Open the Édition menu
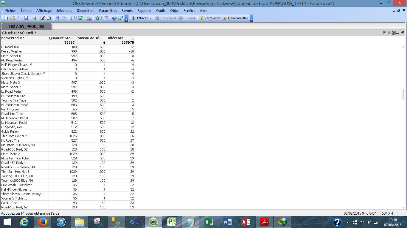407x228 pixels. tap(26, 11)
